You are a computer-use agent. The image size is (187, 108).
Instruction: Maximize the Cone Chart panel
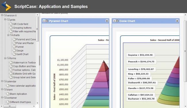click(117, 21)
